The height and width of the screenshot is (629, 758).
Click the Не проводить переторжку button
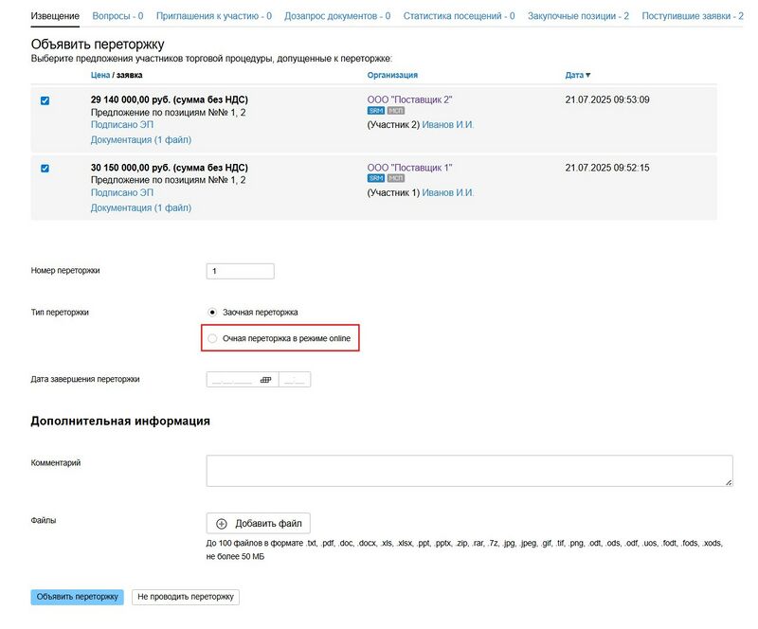pos(186,597)
